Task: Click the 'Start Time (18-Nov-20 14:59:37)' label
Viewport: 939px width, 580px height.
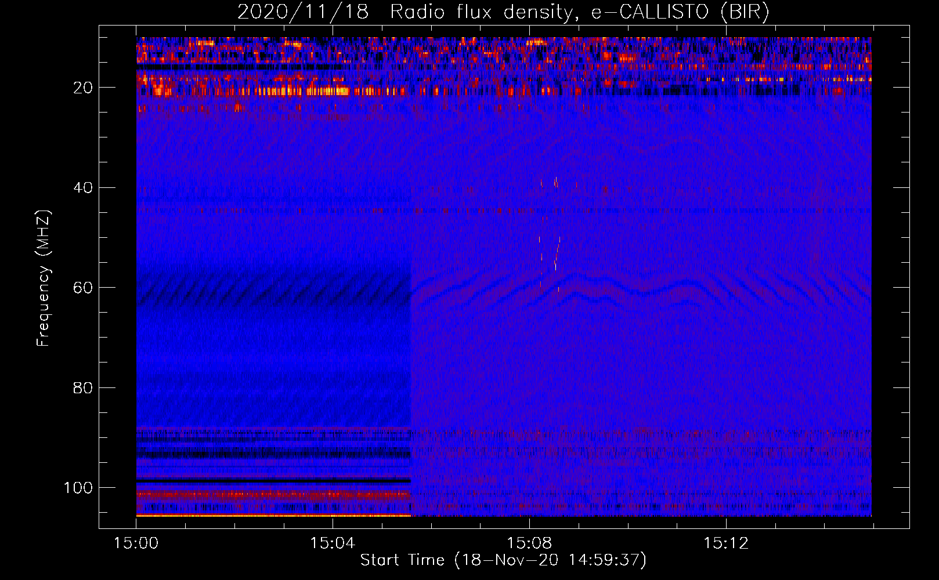Action: tap(503, 560)
